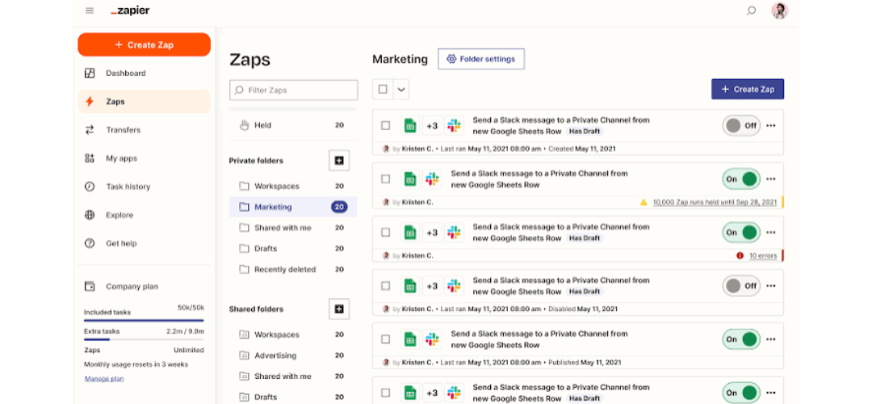Check the box for the Created May 11 Zap
The image size is (872, 404).
tap(385, 126)
